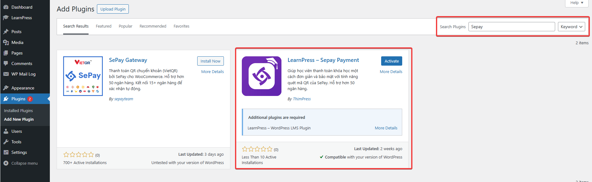Open the Comments menu label
The height and width of the screenshot is (182, 592).
click(x=22, y=63)
